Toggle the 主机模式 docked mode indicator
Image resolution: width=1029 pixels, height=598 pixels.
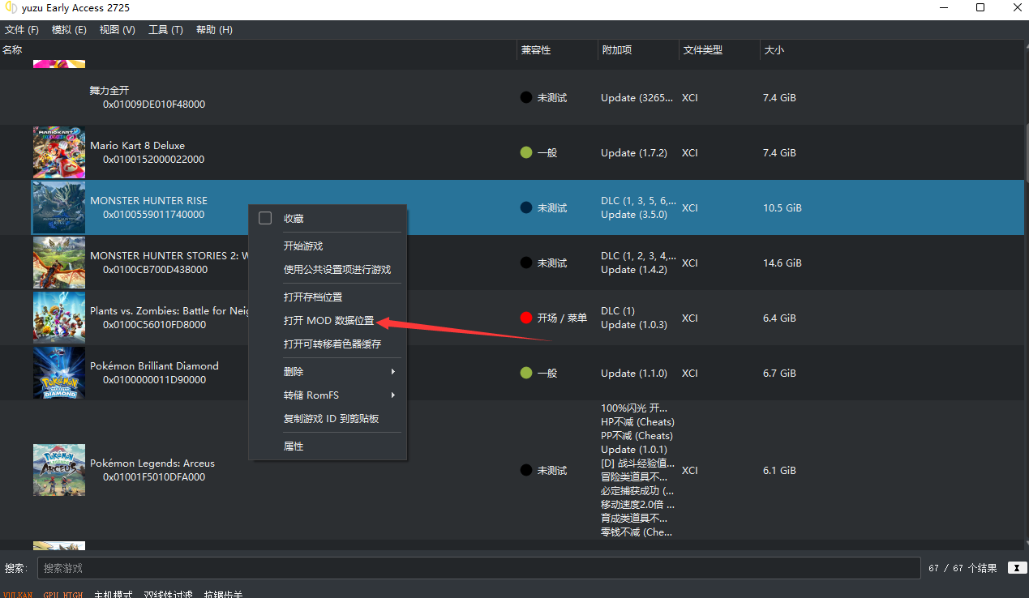(x=114, y=594)
